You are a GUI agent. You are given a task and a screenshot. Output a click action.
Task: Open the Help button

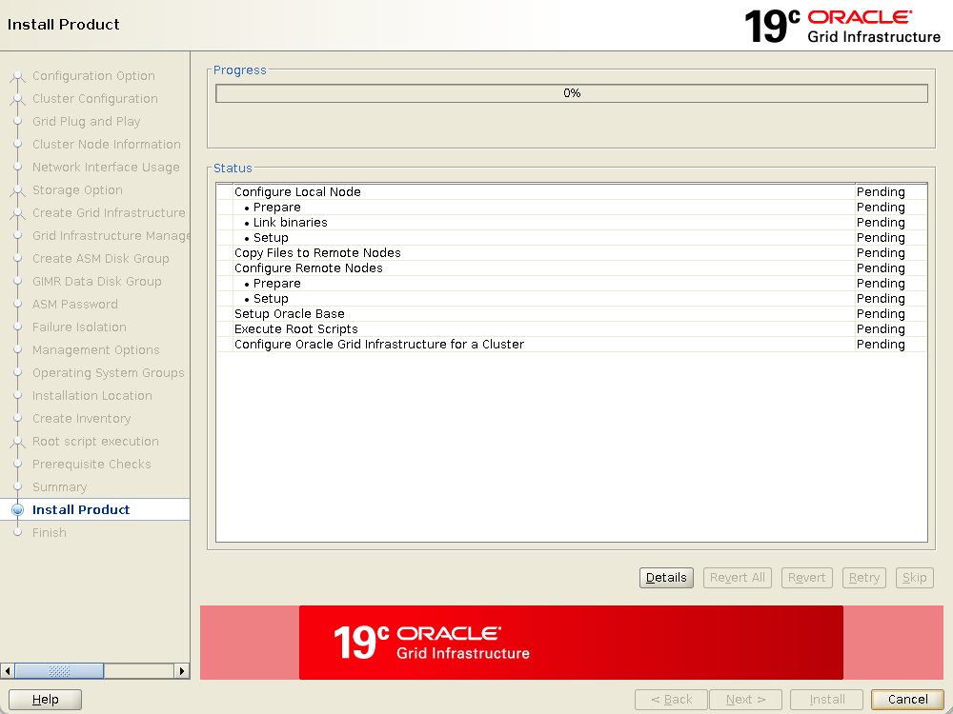(45, 700)
